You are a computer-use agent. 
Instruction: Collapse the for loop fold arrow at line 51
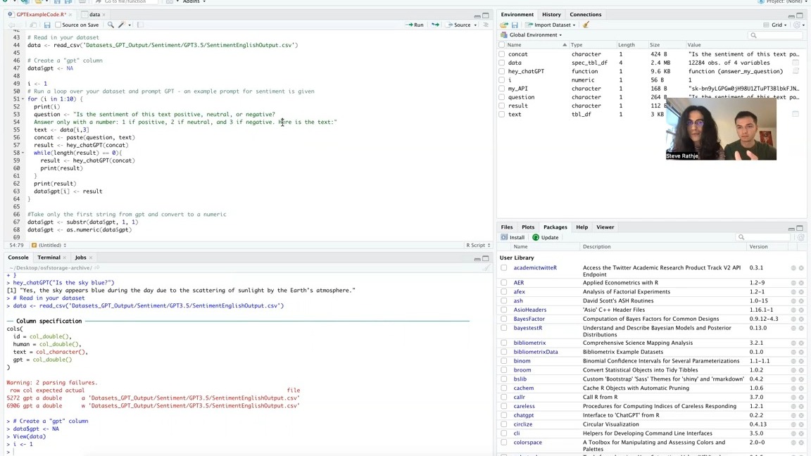point(23,99)
